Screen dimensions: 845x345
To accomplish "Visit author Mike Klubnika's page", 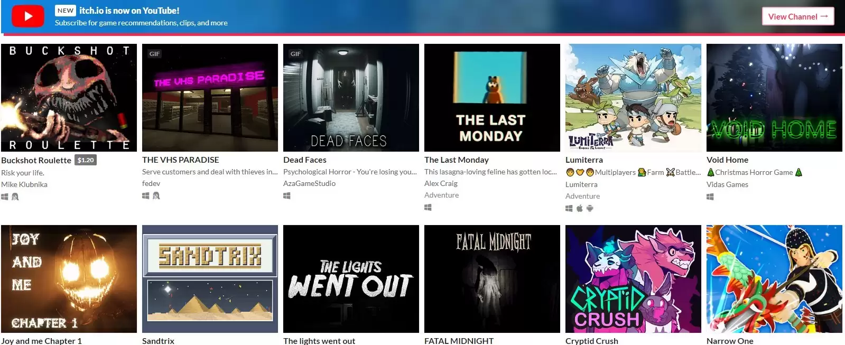I will pos(24,184).
